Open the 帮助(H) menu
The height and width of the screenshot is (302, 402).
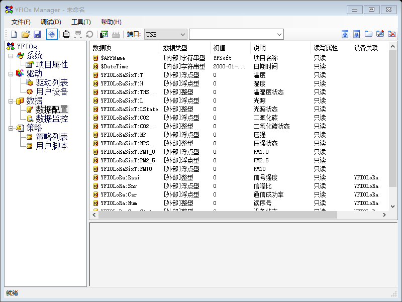111,22
